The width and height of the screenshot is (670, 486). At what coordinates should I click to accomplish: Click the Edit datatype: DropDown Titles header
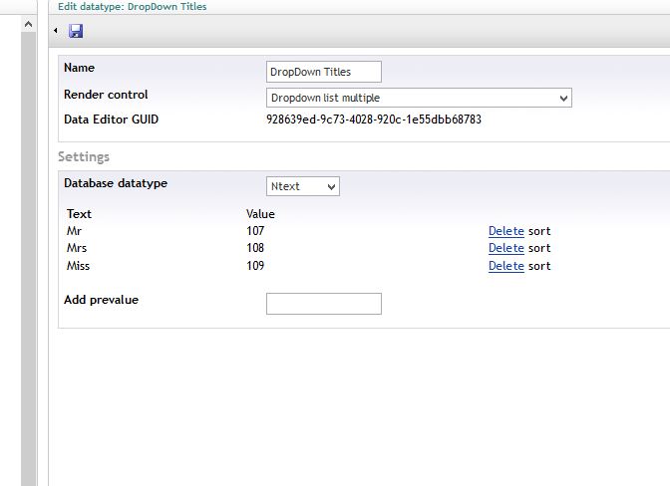(x=133, y=6)
